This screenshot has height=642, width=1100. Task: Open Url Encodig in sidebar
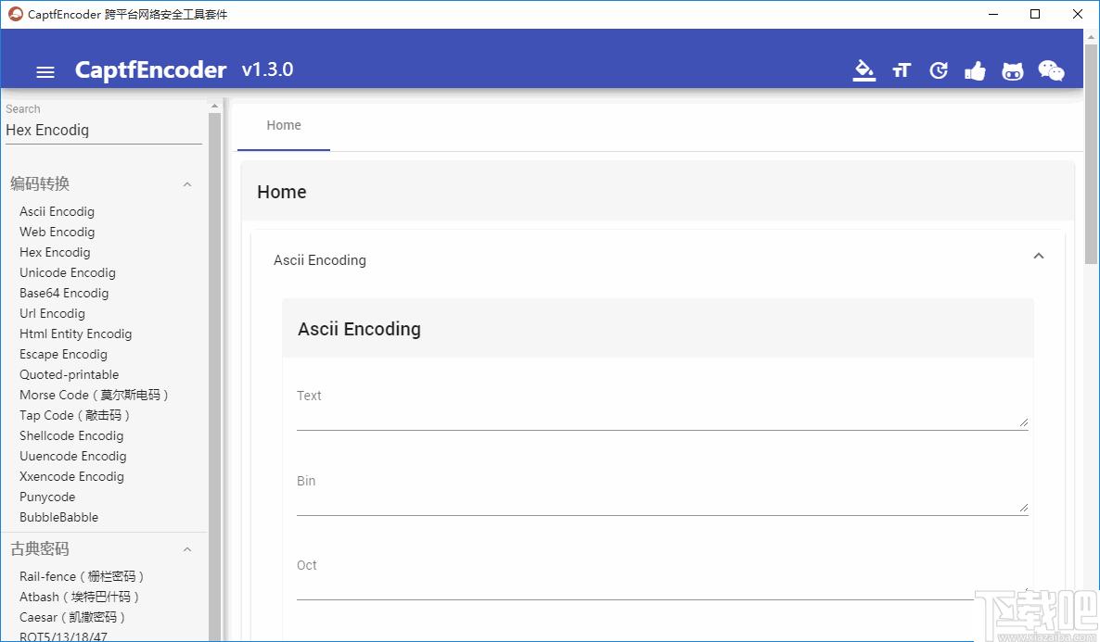pyautogui.click(x=52, y=313)
